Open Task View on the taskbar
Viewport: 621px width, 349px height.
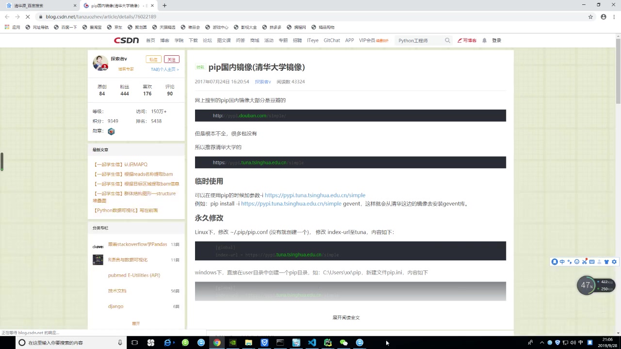pyautogui.click(x=134, y=343)
